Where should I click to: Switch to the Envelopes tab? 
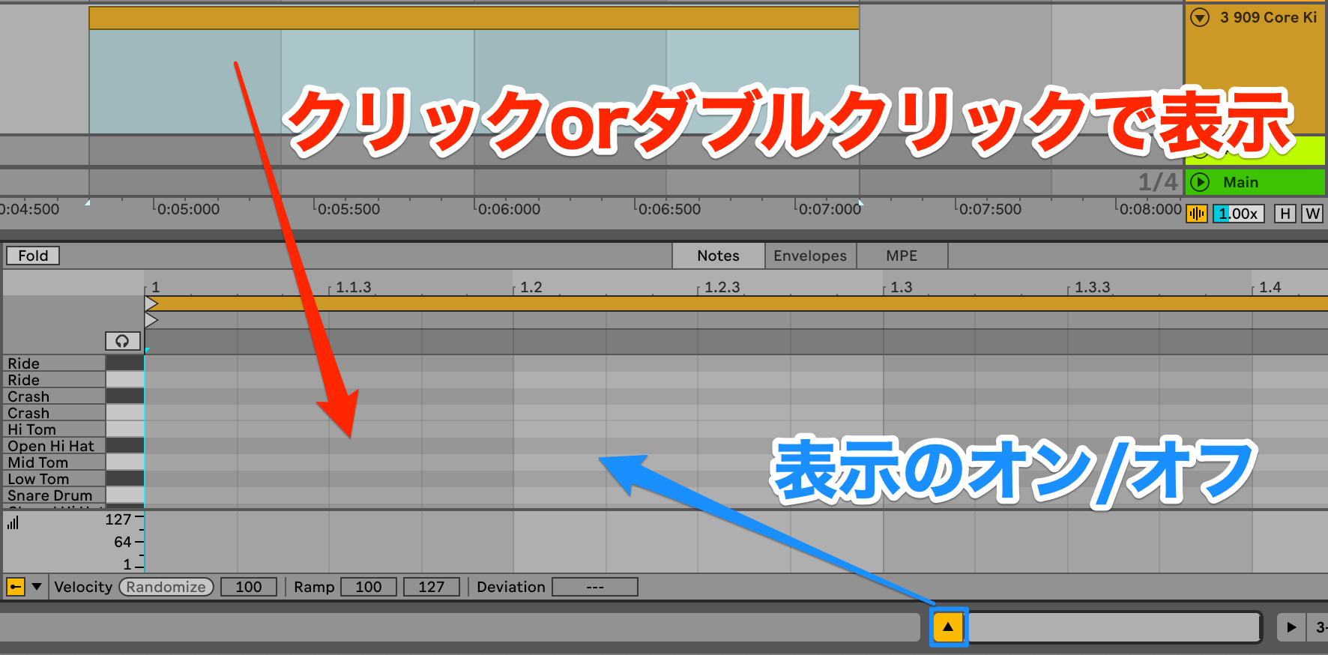click(810, 256)
